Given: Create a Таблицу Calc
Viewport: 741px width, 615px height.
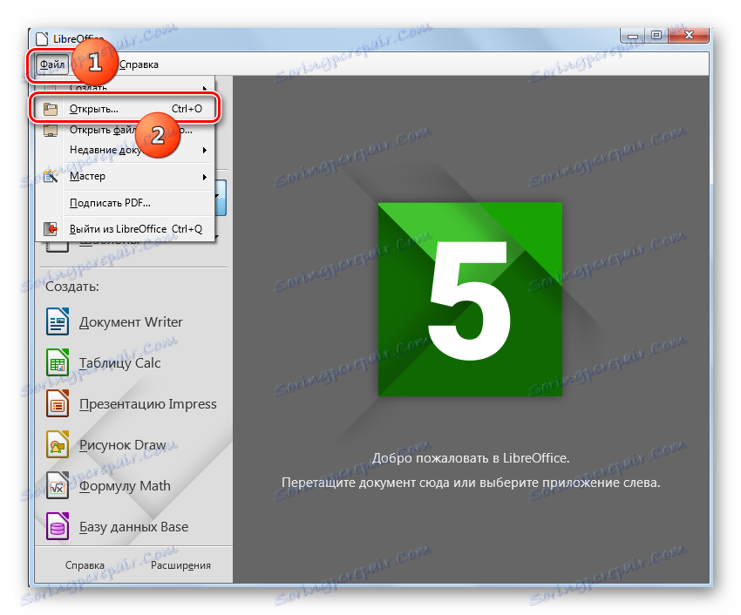Looking at the screenshot, I should pyautogui.click(x=119, y=362).
